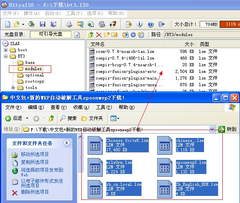
Task: Open the Explorer address bar dropdown arrow
Action: click(x=212, y=129)
